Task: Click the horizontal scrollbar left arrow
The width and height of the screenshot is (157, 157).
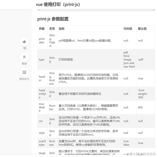Action: coord(39,10)
